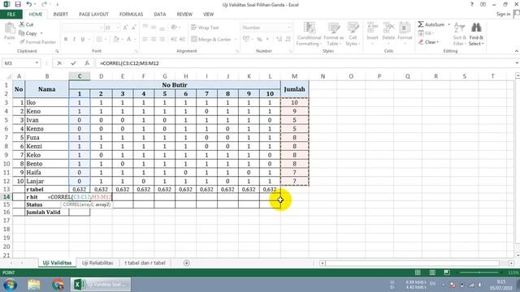Open the Name Box dropdown
The width and height of the screenshot is (520, 292).
37,63
